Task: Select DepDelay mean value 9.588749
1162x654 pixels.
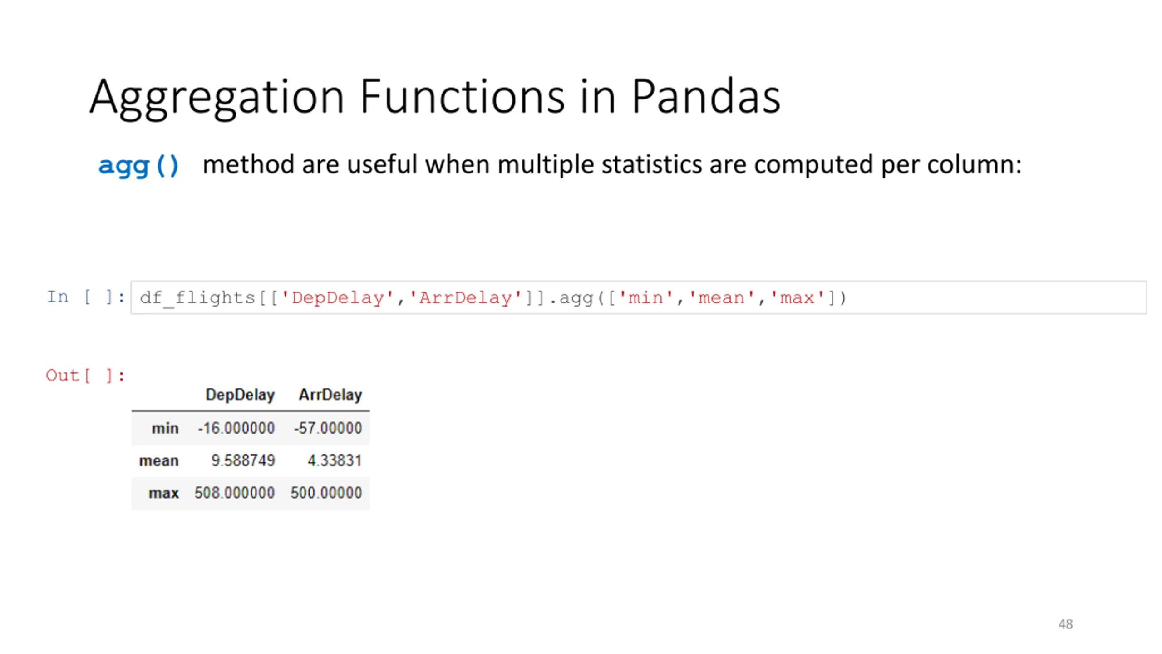Action: pos(243,460)
